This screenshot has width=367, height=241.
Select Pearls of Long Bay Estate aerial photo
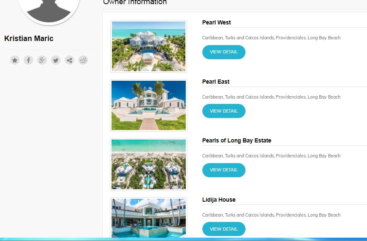point(148,164)
